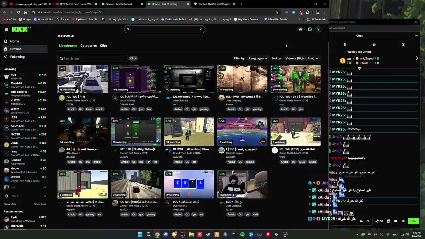Open the Viewers (High to Low) sort dropdown

(302, 58)
